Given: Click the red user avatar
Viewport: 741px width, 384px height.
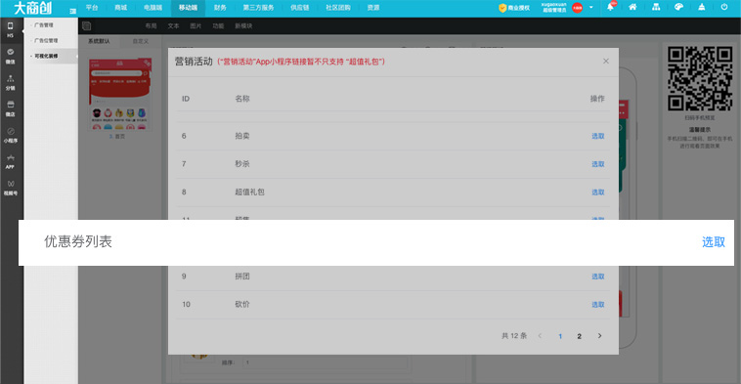Looking at the screenshot, I should [x=577, y=8].
